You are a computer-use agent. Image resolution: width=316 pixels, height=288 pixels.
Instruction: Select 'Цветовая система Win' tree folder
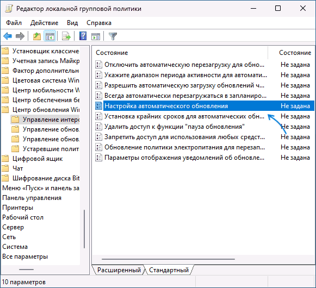[46, 80]
